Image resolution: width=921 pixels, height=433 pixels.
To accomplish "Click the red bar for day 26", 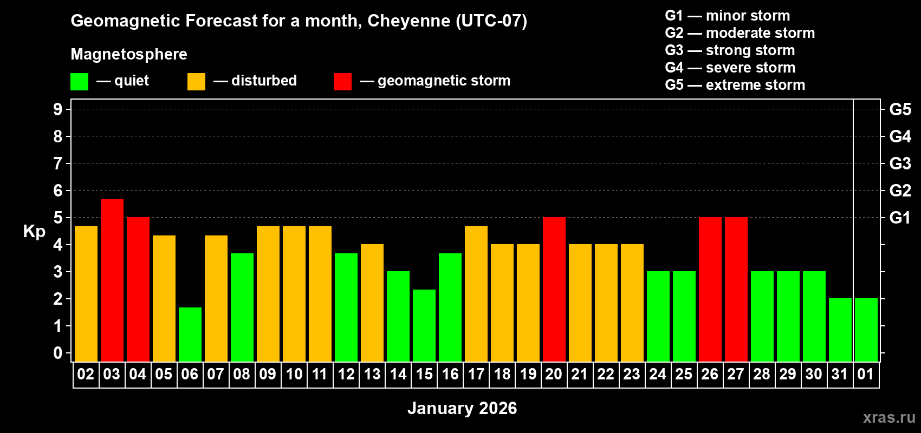I will pyautogui.click(x=710, y=290).
